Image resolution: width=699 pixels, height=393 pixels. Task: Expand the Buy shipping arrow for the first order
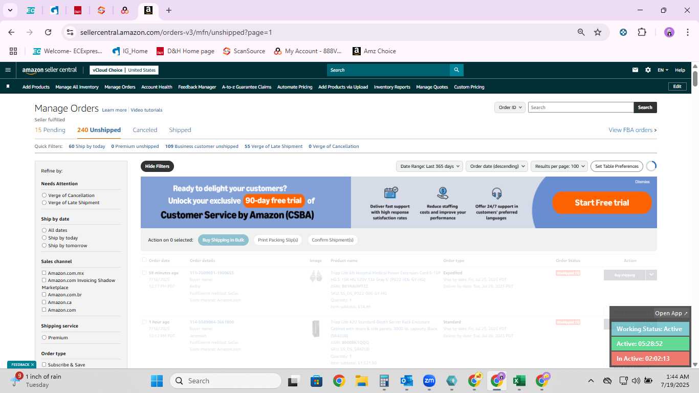coord(651,275)
